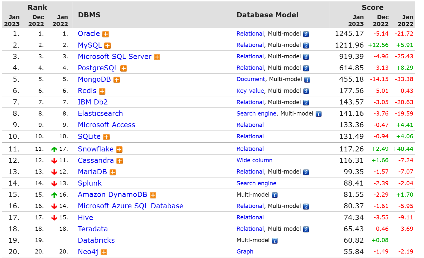Open the PostgreSQL link
Screen dimensions: 424x258
(x=98, y=68)
